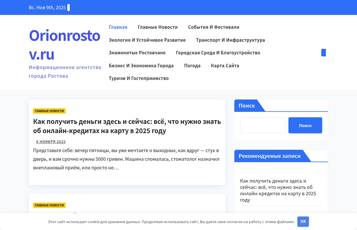Screen dimensions: 357x230
Task: Click the icon beside the date in top bar
Action: point(68,7)
